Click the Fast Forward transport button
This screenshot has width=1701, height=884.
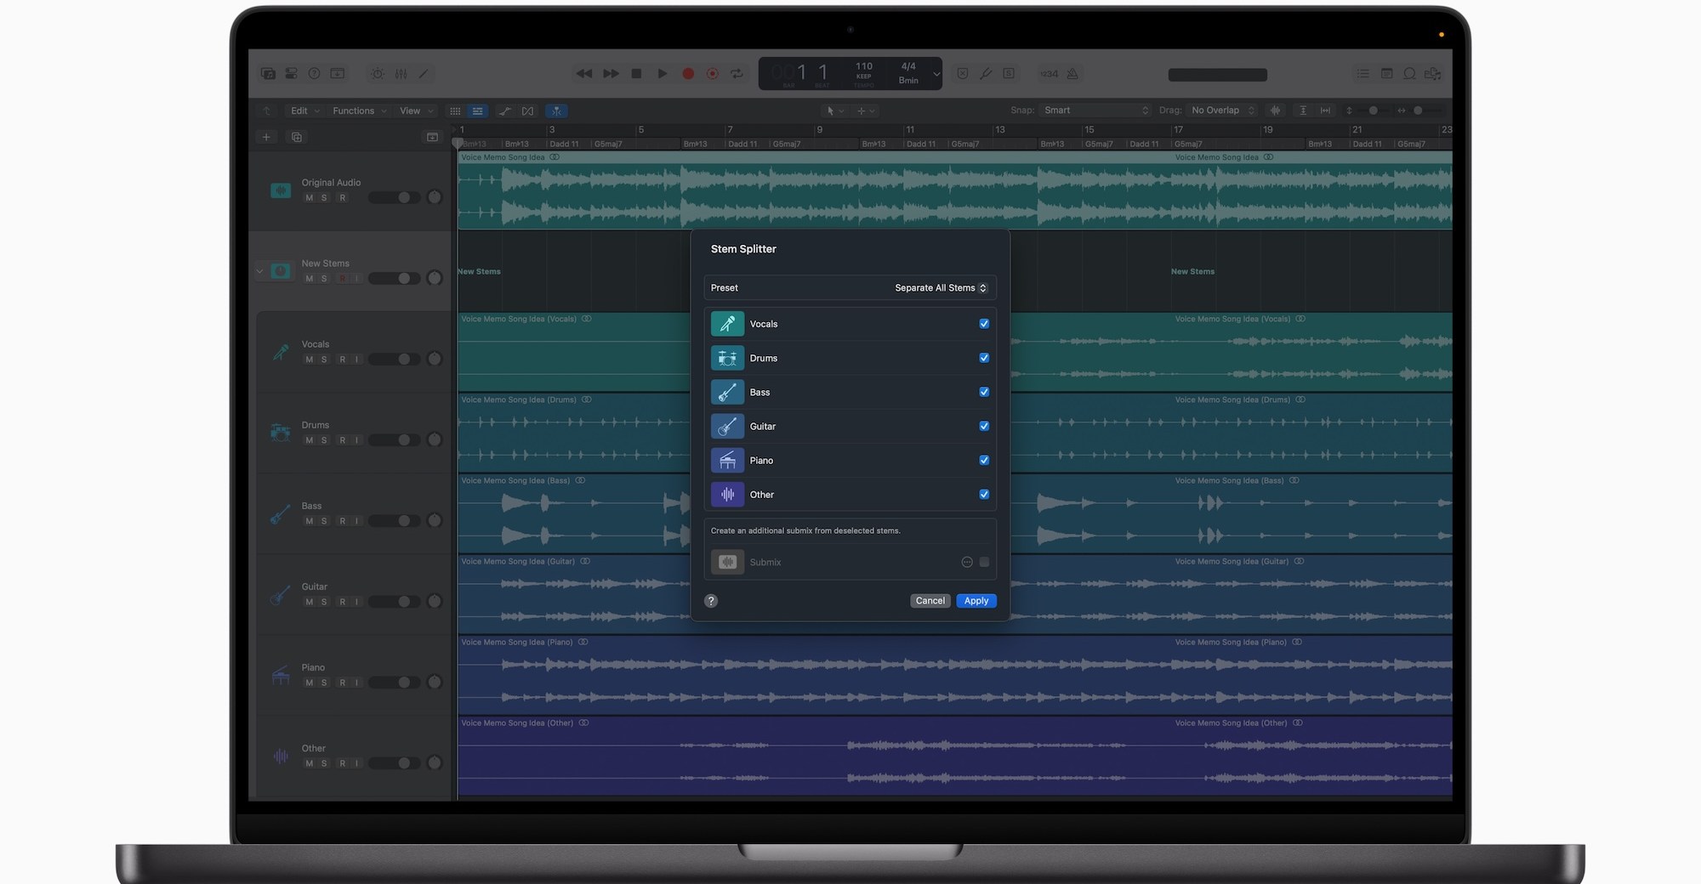(x=611, y=74)
